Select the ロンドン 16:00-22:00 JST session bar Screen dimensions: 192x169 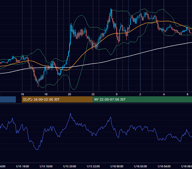click(x=57, y=99)
